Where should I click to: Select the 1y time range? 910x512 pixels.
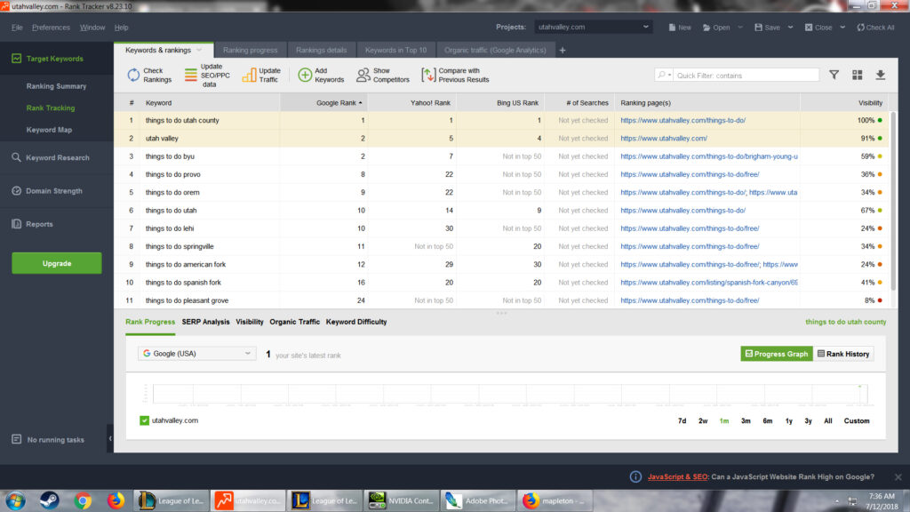click(x=789, y=420)
